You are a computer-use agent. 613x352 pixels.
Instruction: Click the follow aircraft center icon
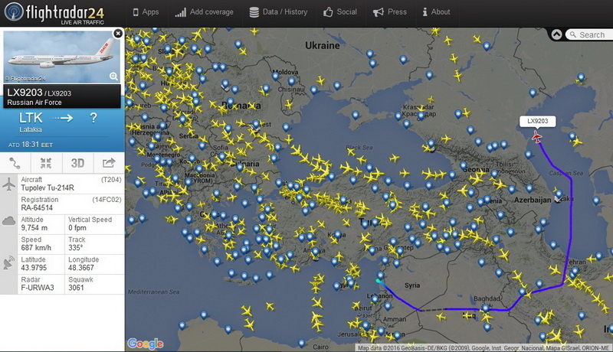46,163
